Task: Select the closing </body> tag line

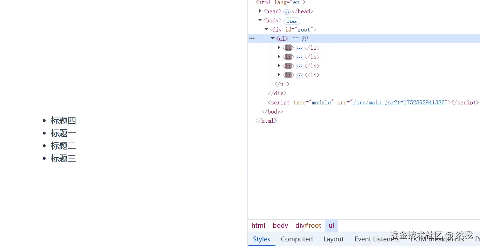Action: (272, 111)
